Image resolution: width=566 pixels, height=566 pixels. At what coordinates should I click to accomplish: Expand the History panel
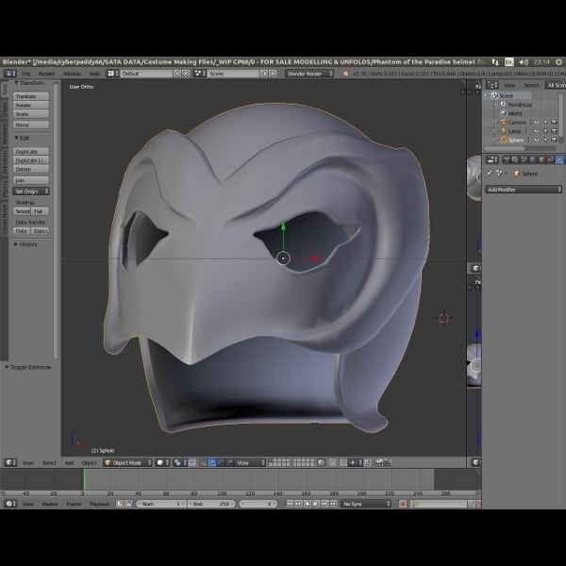pyautogui.click(x=16, y=244)
